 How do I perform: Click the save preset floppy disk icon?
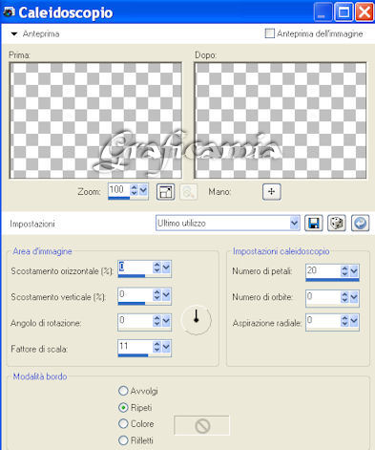(314, 223)
